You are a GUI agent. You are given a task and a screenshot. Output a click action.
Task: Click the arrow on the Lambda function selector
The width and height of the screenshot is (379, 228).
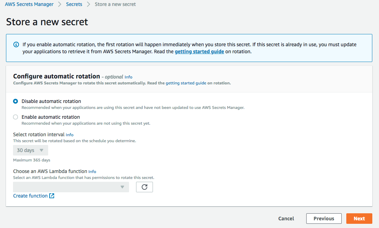(122, 187)
